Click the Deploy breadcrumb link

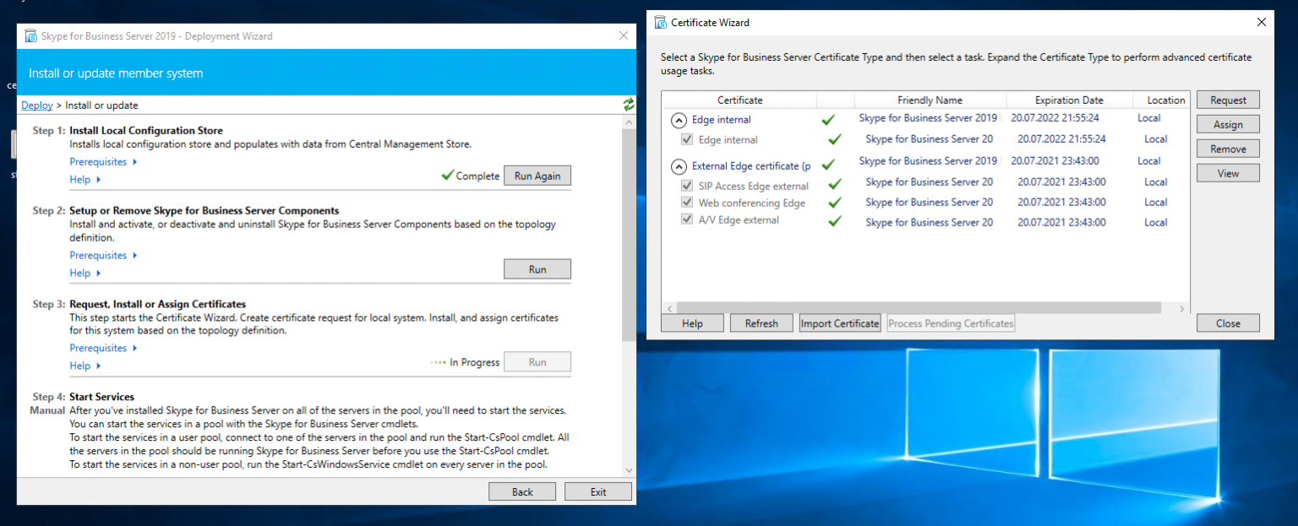36,106
